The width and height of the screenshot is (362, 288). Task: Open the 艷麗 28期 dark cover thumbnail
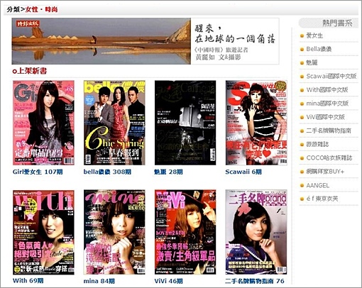click(185, 123)
